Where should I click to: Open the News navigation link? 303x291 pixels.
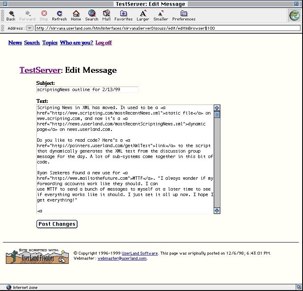15,43
